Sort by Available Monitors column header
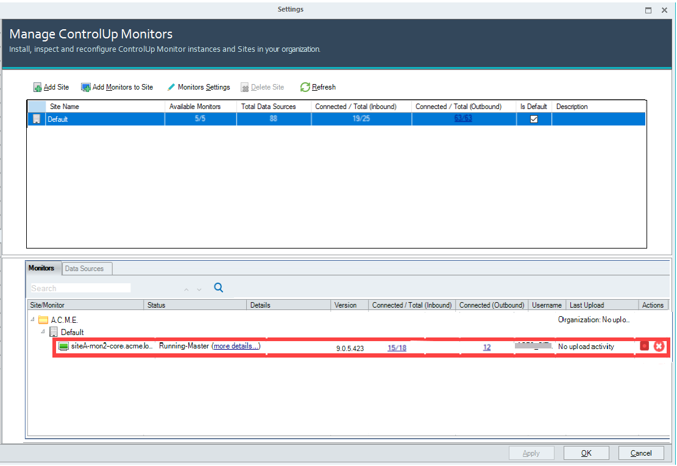Image resolution: width=677 pixels, height=466 pixels. [200, 107]
